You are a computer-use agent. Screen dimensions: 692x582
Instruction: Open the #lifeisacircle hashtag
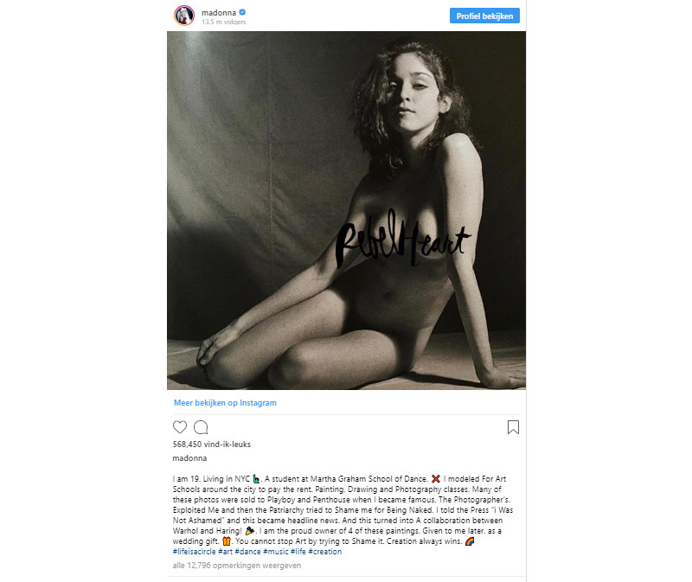[194, 552]
